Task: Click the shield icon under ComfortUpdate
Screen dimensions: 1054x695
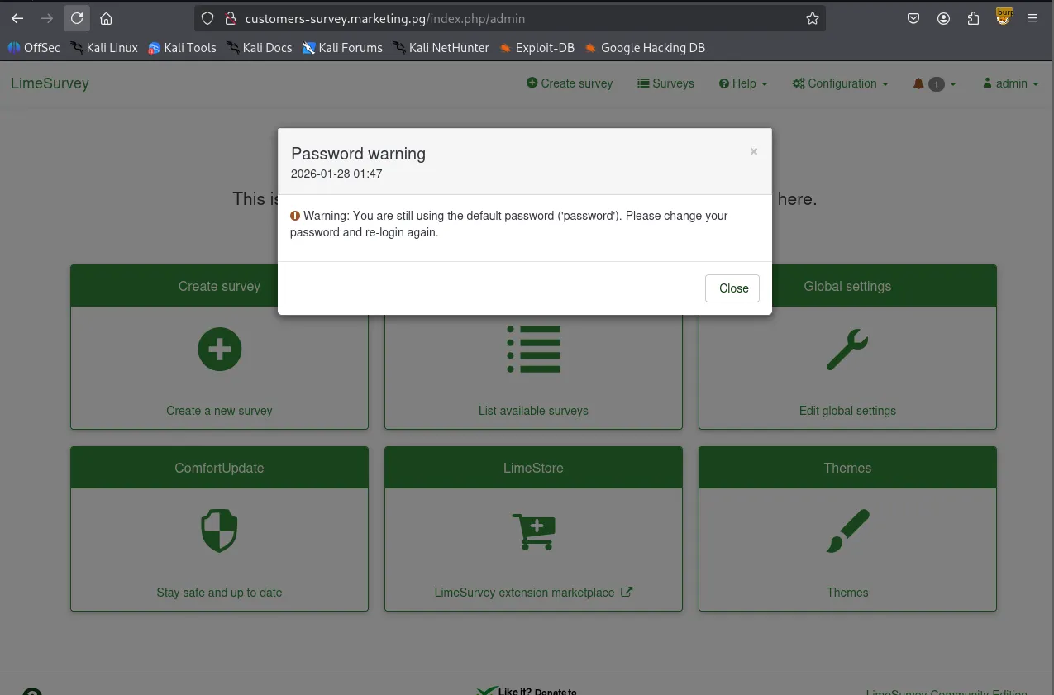Action: click(219, 531)
